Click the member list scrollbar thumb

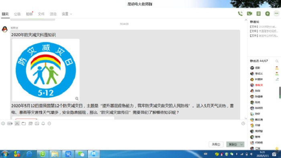(x=280, y=93)
